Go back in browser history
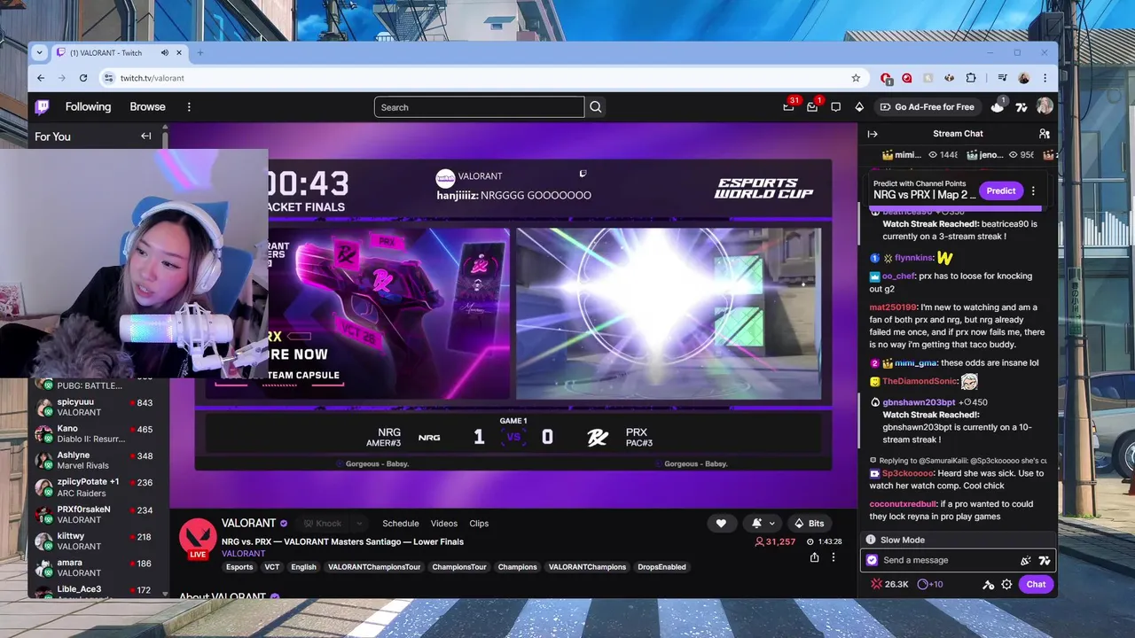The image size is (1135, 638). [41, 78]
